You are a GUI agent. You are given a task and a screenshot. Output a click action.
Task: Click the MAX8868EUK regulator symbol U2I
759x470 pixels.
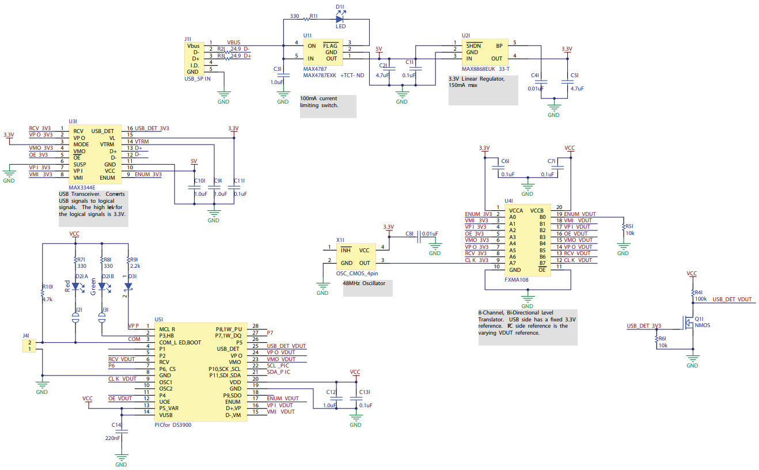tap(484, 51)
